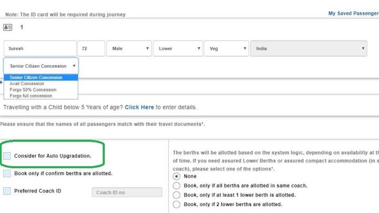Screen dimensions: 379x213
Task: Enable Consider for Auto Upgradation checkbox
Action: click(x=7, y=156)
